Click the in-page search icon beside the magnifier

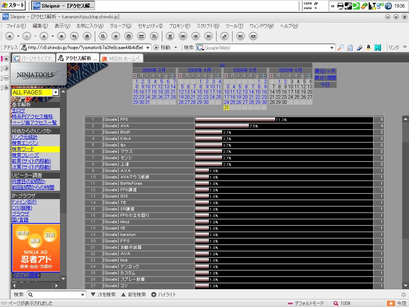(350, 48)
